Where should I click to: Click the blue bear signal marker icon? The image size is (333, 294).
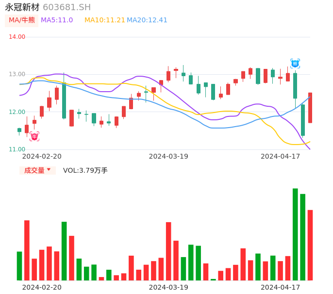click(295, 64)
